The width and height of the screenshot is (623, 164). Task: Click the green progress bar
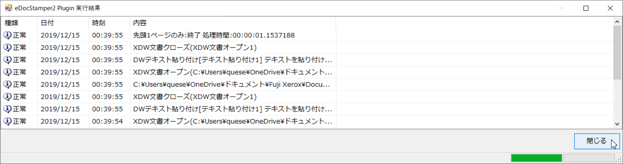(x=536, y=158)
